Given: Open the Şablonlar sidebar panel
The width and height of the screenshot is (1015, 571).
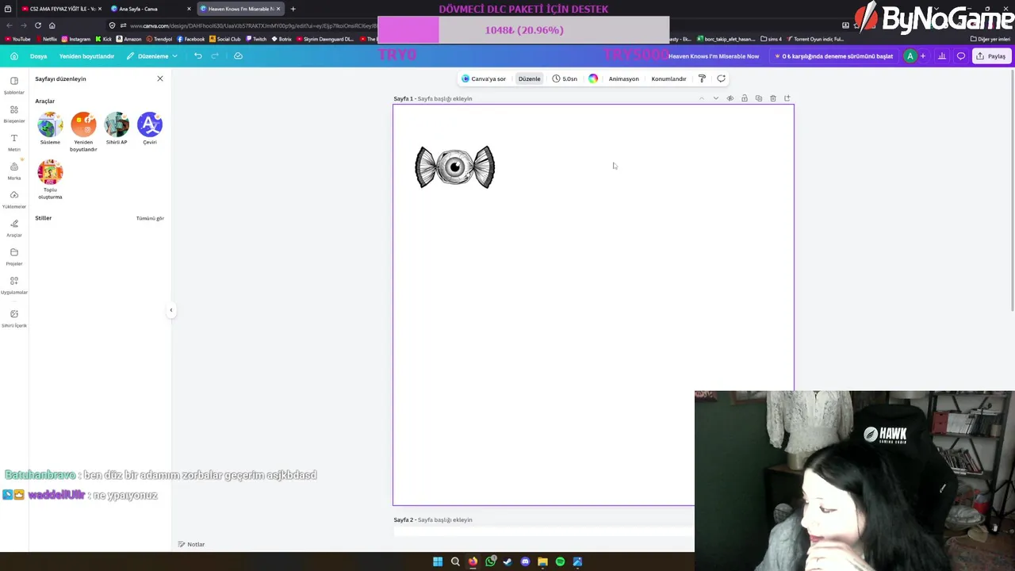Looking at the screenshot, I should click(x=13, y=85).
